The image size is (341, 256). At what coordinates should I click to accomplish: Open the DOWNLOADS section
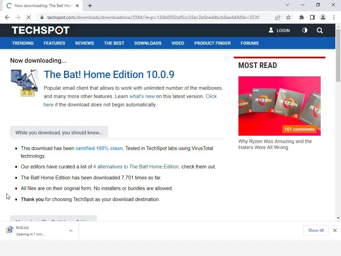coord(148,43)
